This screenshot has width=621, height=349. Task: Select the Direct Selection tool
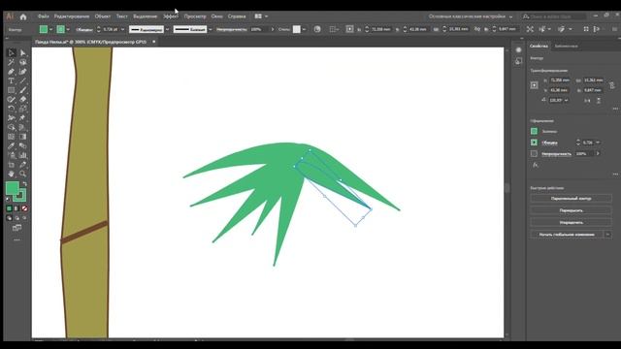coord(23,53)
